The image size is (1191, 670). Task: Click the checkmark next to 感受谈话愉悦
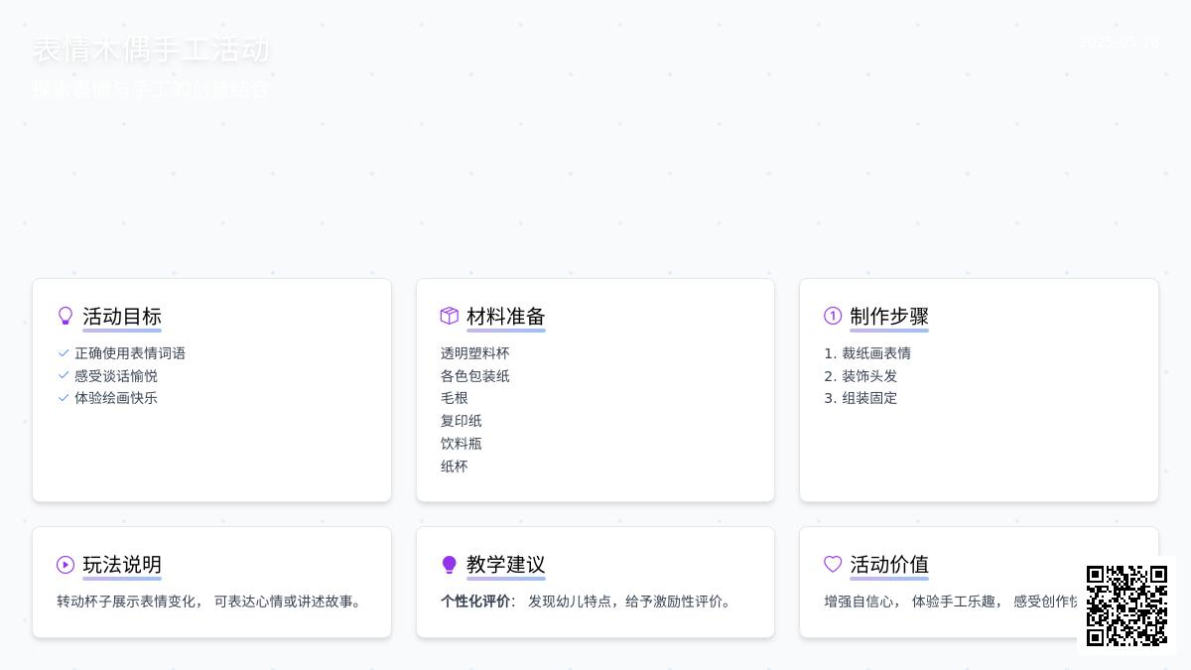point(64,375)
